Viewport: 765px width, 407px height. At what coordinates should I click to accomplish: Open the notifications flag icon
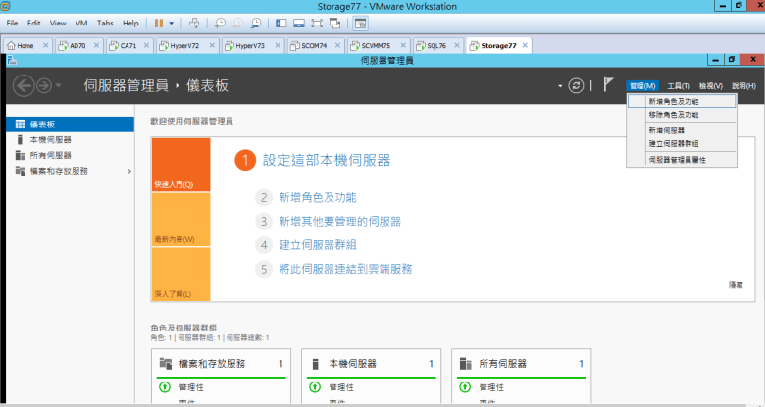[608, 85]
